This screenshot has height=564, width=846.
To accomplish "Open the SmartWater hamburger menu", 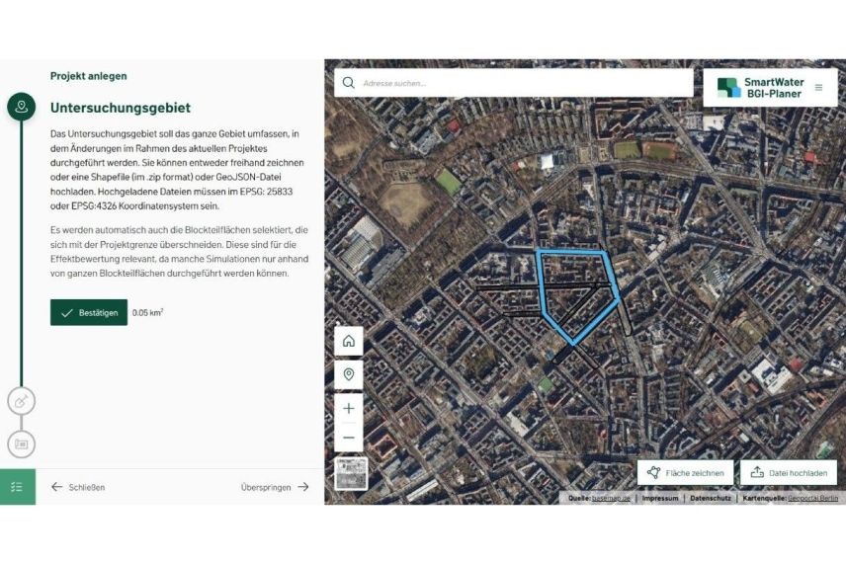I will tap(818, 87).
